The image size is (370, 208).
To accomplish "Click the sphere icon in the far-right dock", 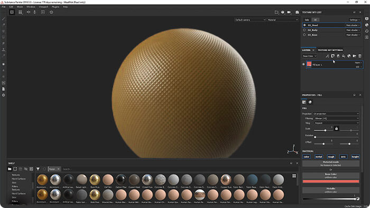I will coord(366,25).
